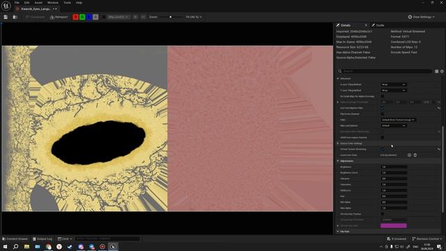The image size is (446, 251).
Task: Click the Brightness value field
Action: [394, 167]
